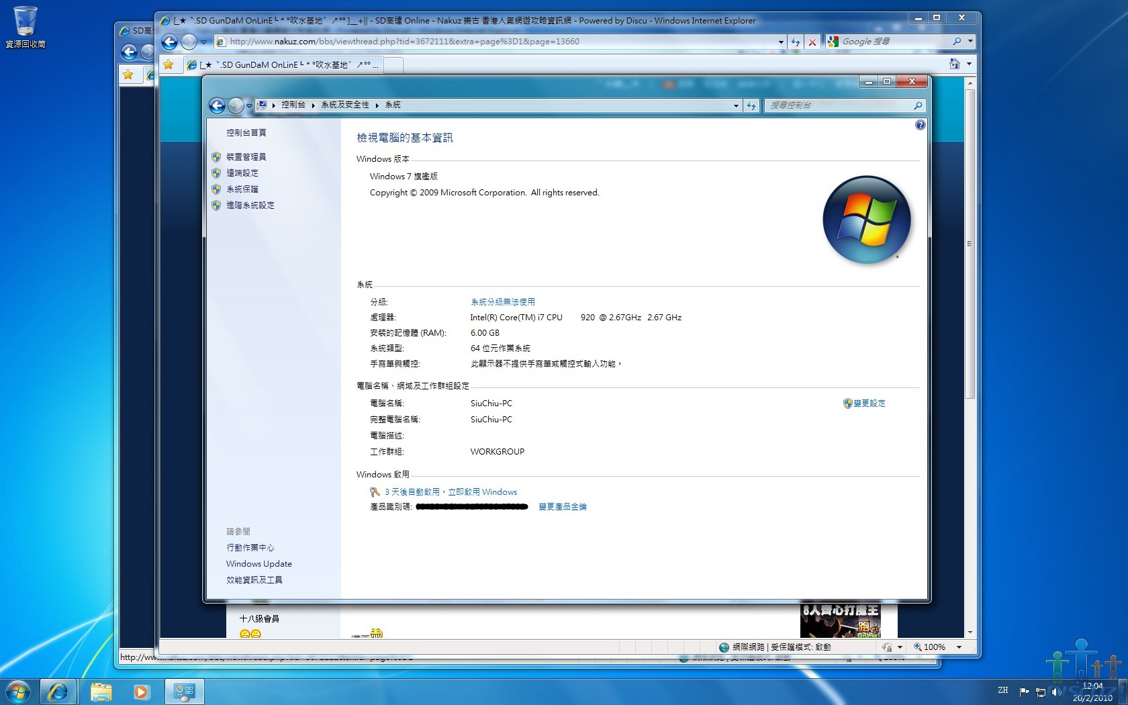Click the 搜尋控制台 search field

tap(839, 105)
